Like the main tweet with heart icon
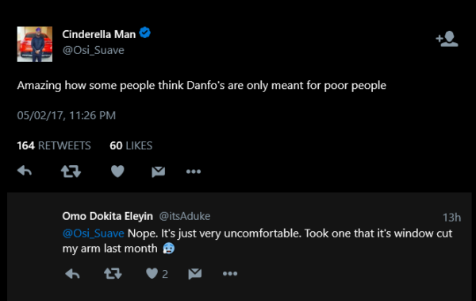This screenshot has height=301, width=476. click(x=117, y=172)
